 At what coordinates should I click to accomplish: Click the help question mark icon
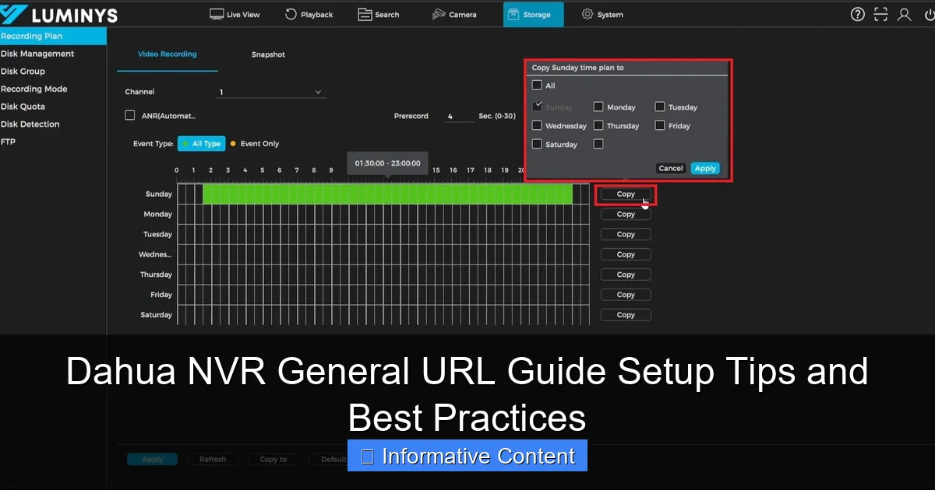(x=857, y=14)
